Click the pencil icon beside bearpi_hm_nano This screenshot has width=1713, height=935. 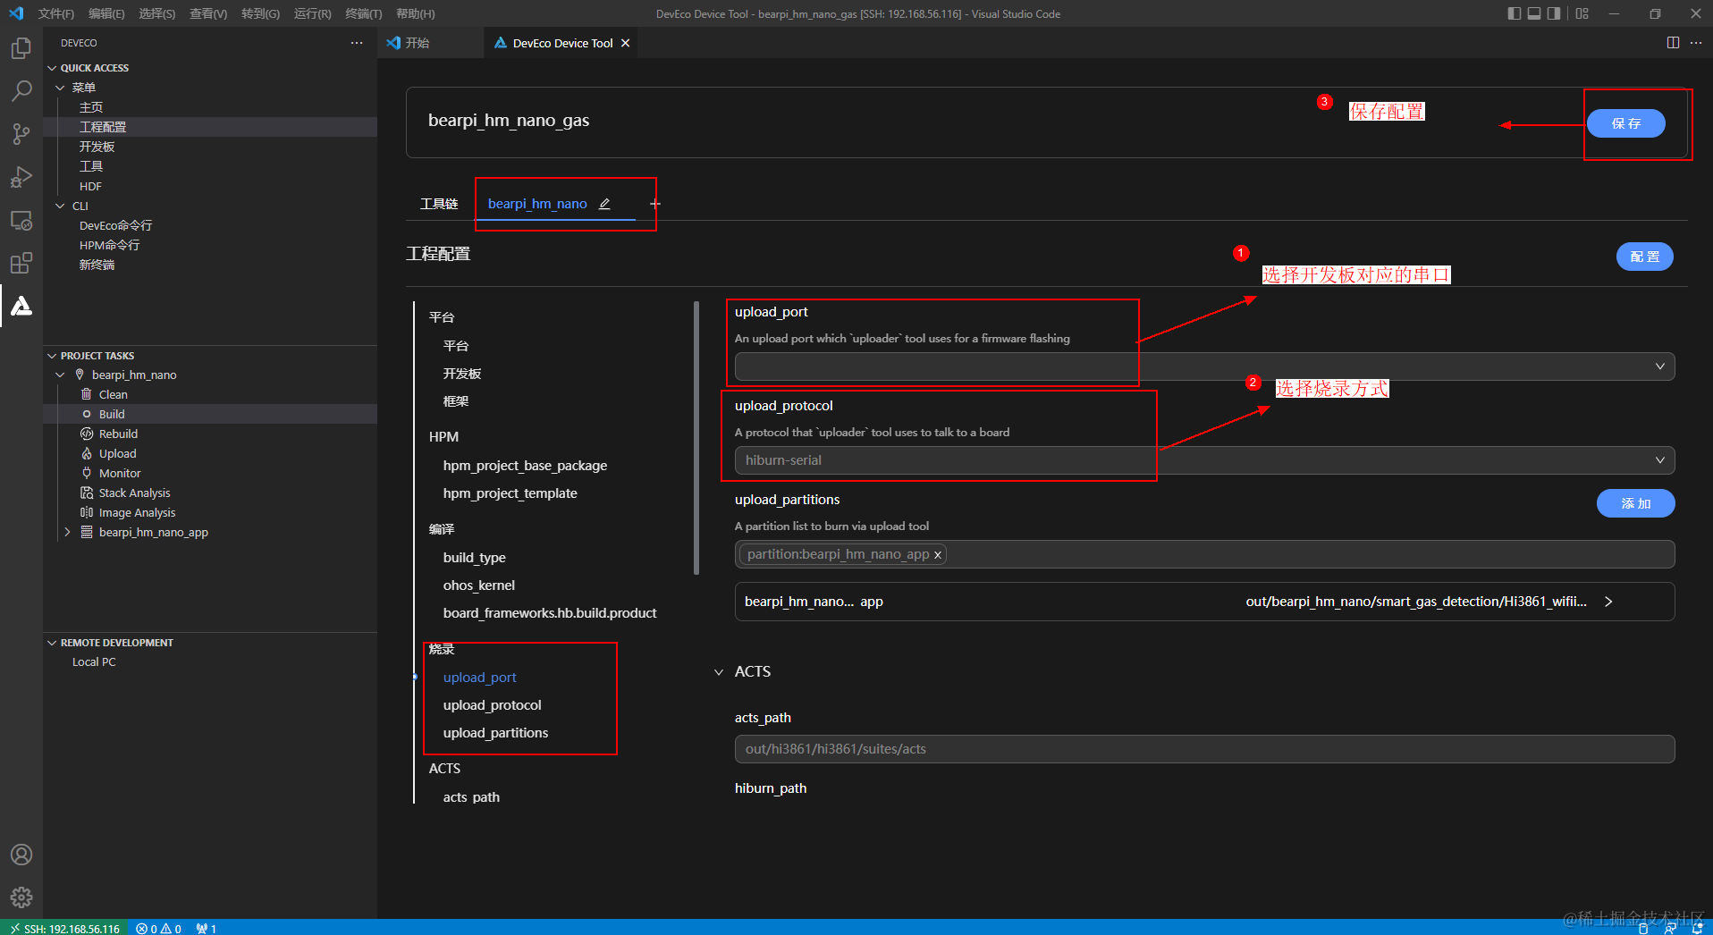click(604, 204)
